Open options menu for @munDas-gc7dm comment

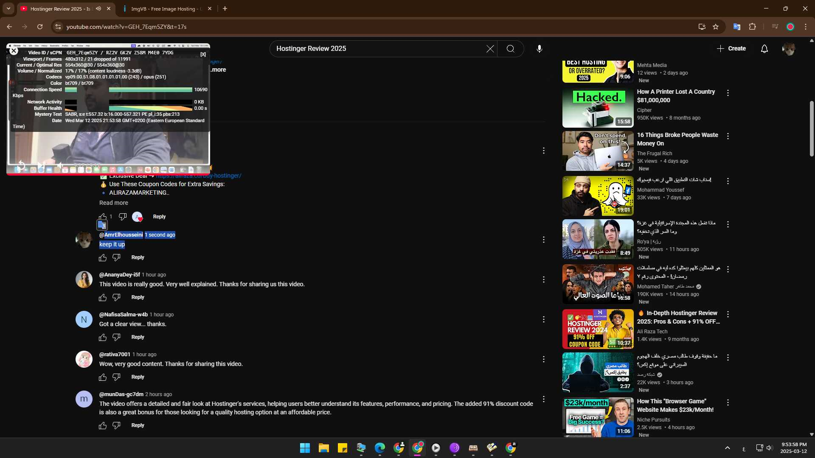point(543,399)
